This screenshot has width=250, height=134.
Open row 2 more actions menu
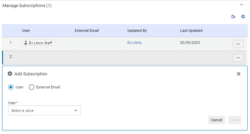pyautogui.click(x=238, y=58)
